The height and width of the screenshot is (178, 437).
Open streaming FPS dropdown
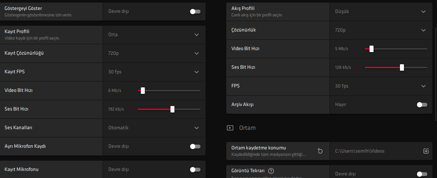pyautogui.click(x=381, y=86)
